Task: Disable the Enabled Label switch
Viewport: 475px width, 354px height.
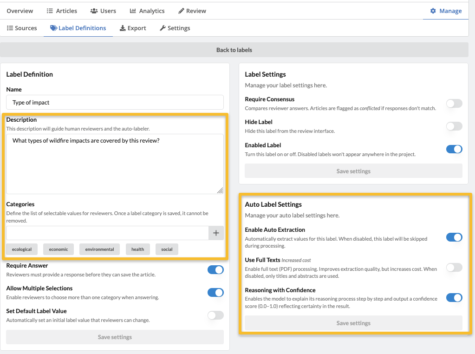Action: coord(454,149)
